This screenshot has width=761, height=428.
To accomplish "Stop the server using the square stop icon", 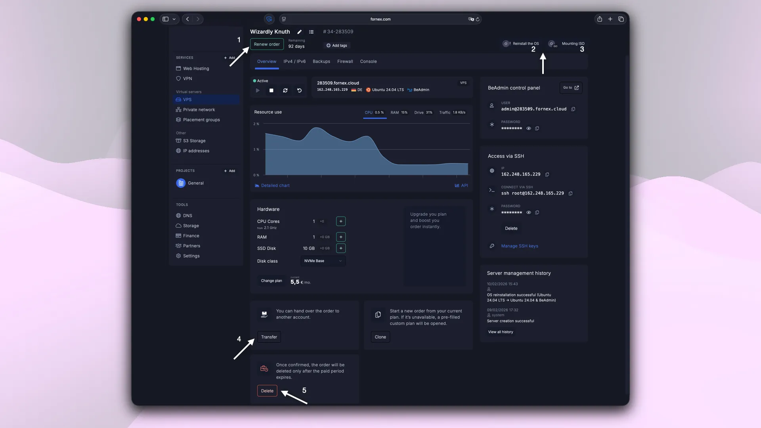I will coord(271,91).
